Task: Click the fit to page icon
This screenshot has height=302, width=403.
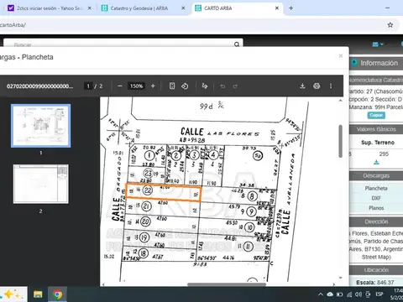Action: click(x=172, y=86)
